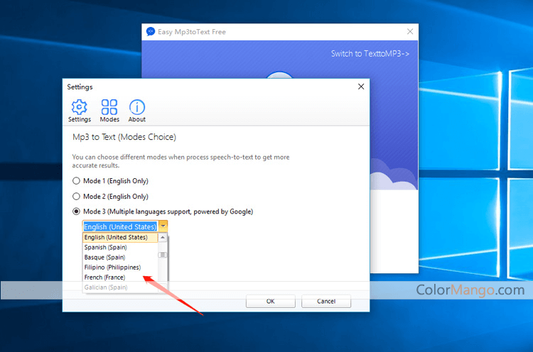Collapse the language dropdown arrow
The width and height of the screenshot is (533, 352).
163,226
